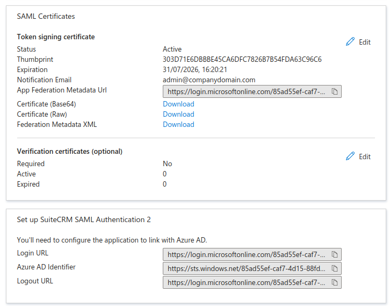
Task: Click the Federation Metadata XML label
Action: (x=57, y=124)
